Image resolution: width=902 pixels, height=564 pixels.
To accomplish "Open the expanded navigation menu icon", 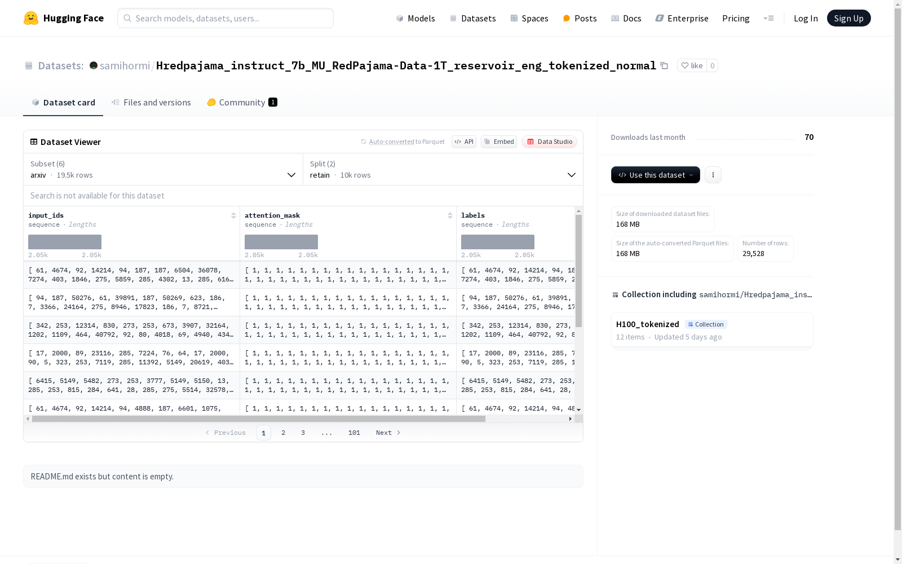I will [x=768, y=18].
